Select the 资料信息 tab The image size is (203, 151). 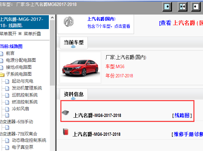[74, 94]
